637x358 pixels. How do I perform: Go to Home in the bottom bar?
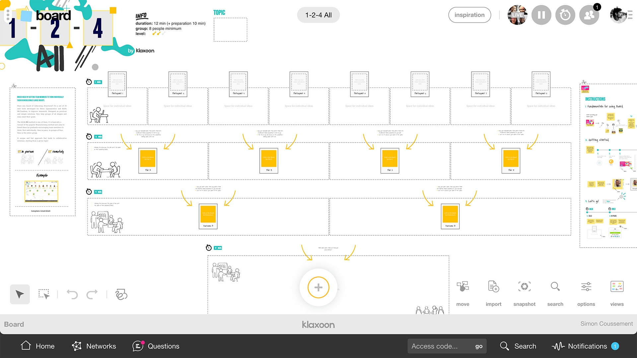(x=37, y=346)
